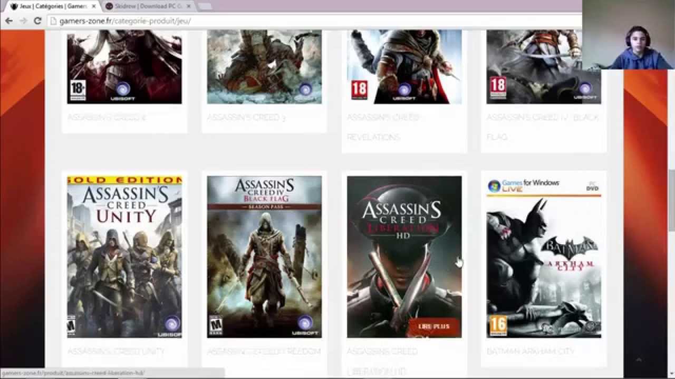
Task: Open Batman Arkham City cover image
Action: tap(544, 257)
